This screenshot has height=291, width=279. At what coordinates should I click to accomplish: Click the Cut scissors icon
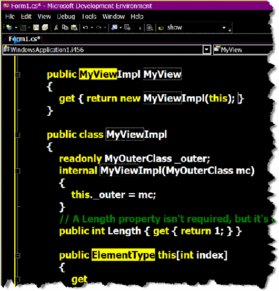[x=56, y=28]
